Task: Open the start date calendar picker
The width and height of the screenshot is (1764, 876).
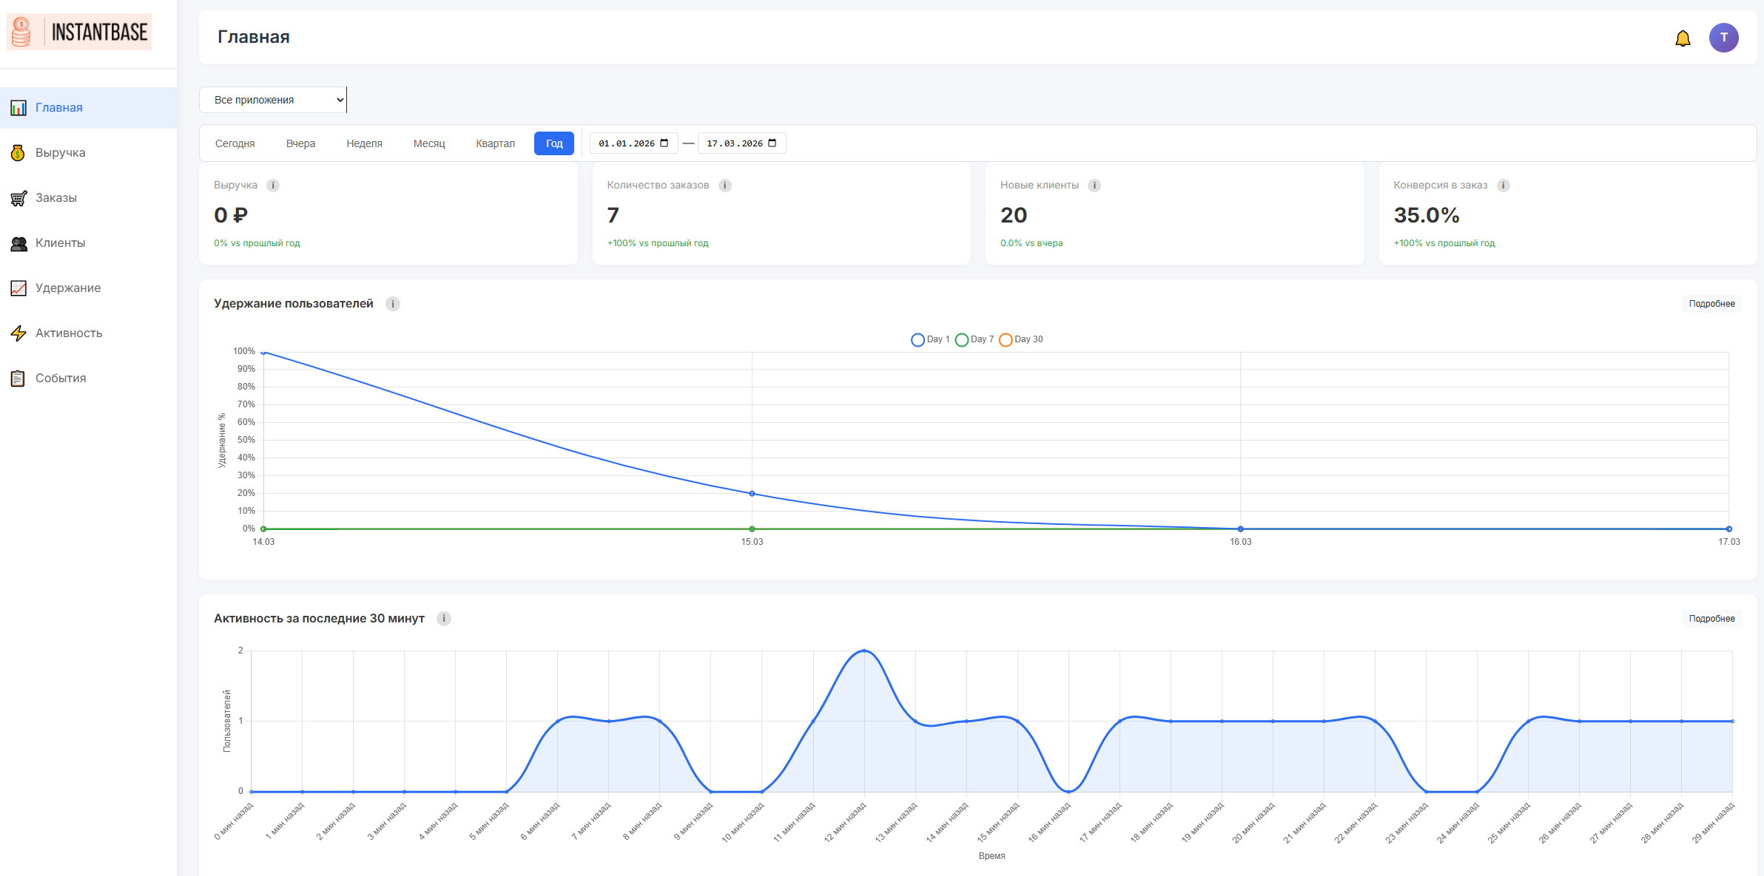Action: pos(665,143)
